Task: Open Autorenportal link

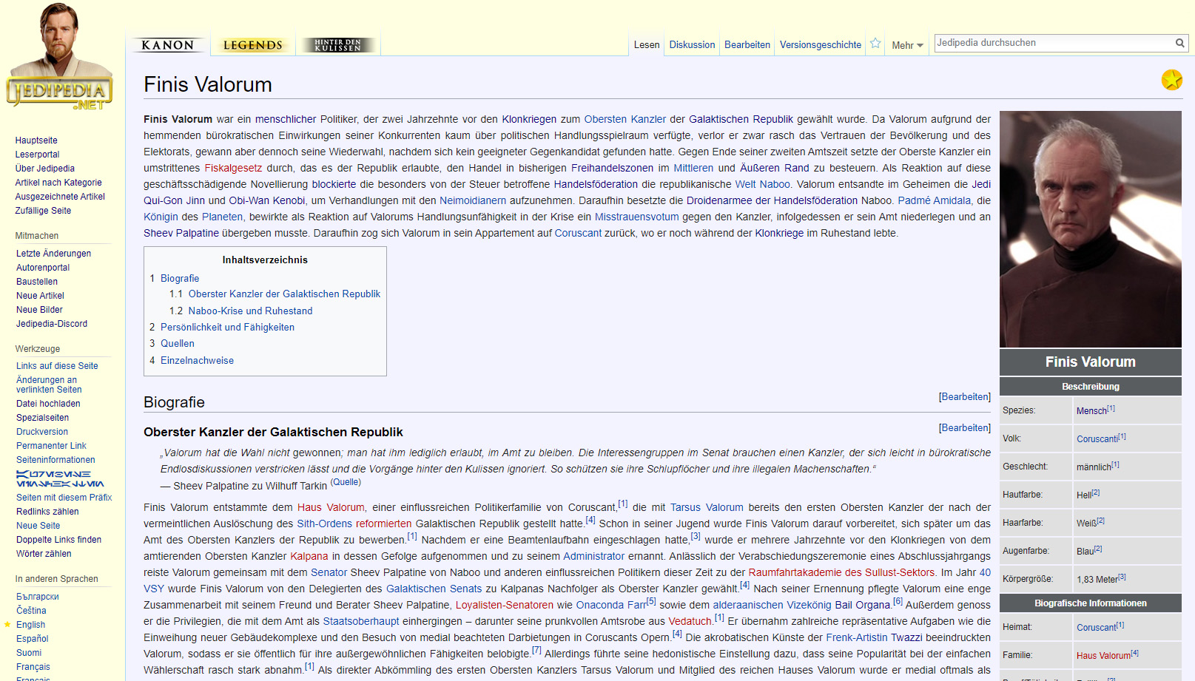Action: (43, 268)
